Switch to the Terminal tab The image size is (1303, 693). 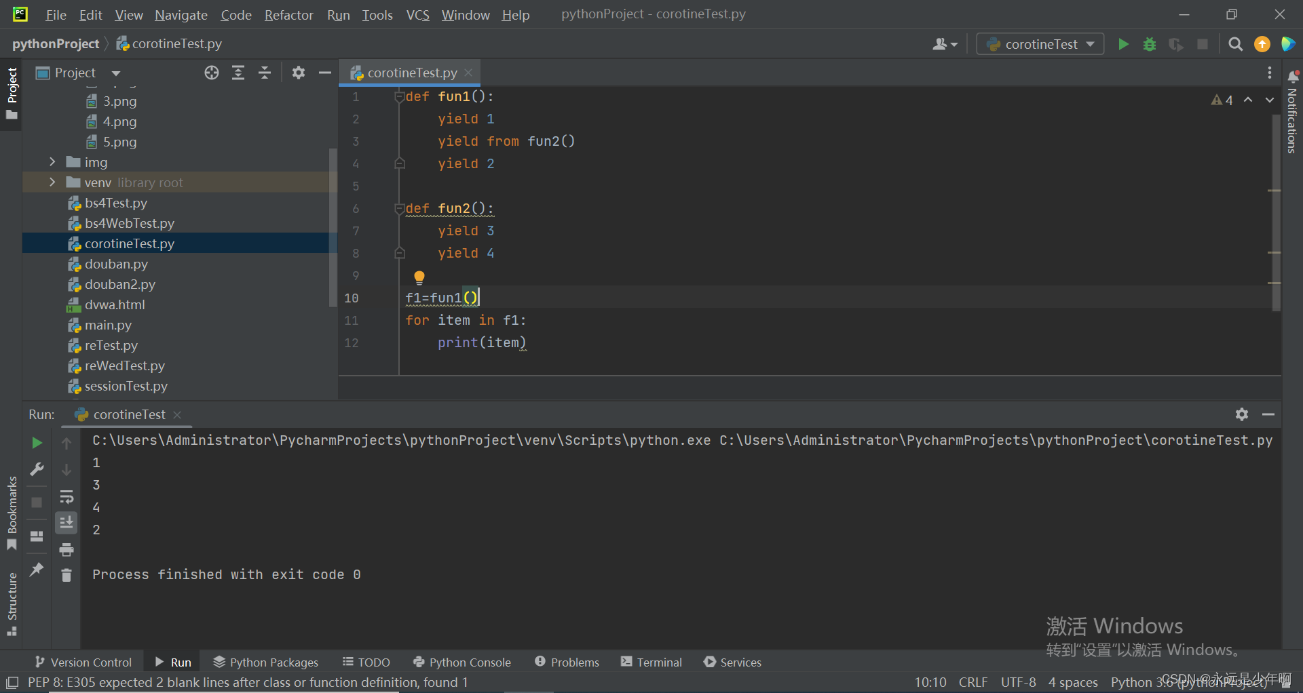[651, 662]
